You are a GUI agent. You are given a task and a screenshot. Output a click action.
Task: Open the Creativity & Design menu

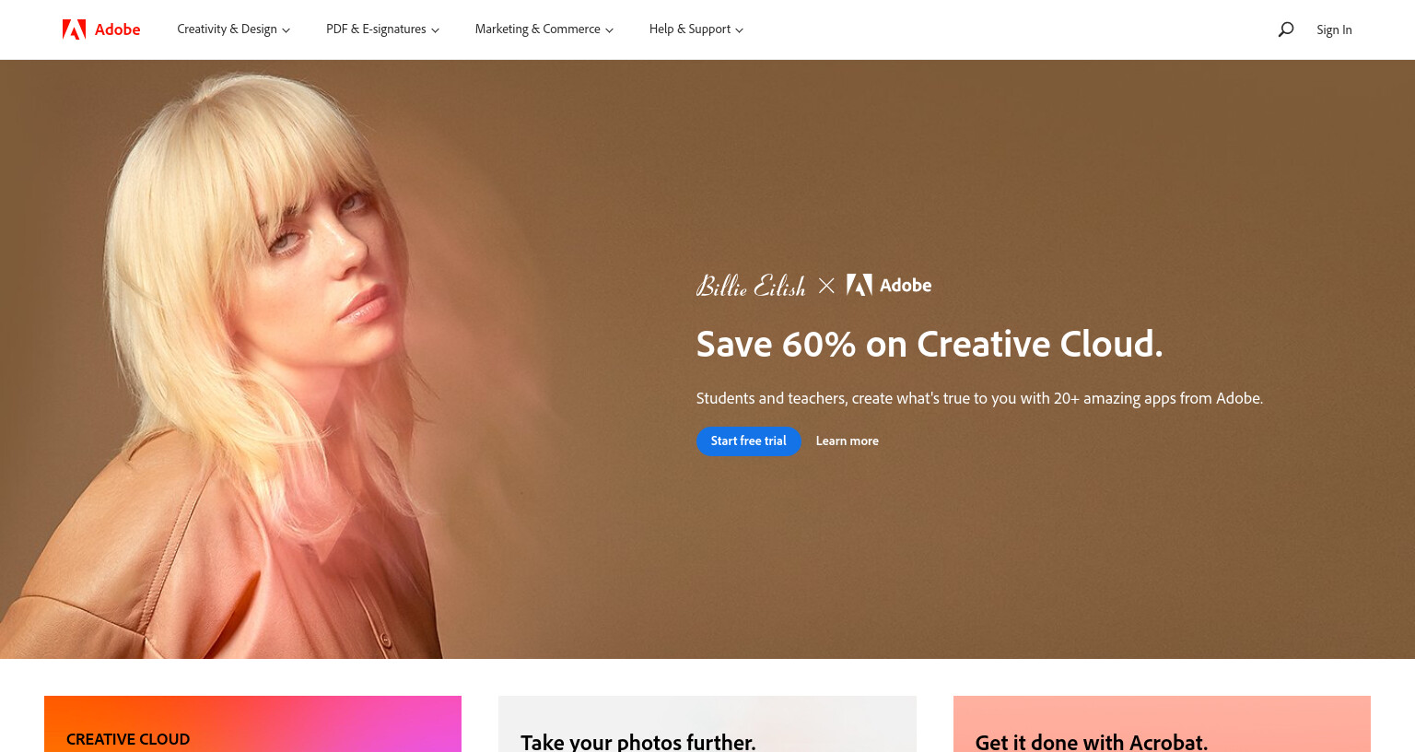click(x=234, y=29)
